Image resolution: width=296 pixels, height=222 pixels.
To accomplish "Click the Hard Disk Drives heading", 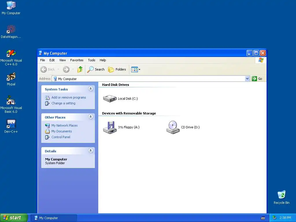I will [x=116, y=85].
